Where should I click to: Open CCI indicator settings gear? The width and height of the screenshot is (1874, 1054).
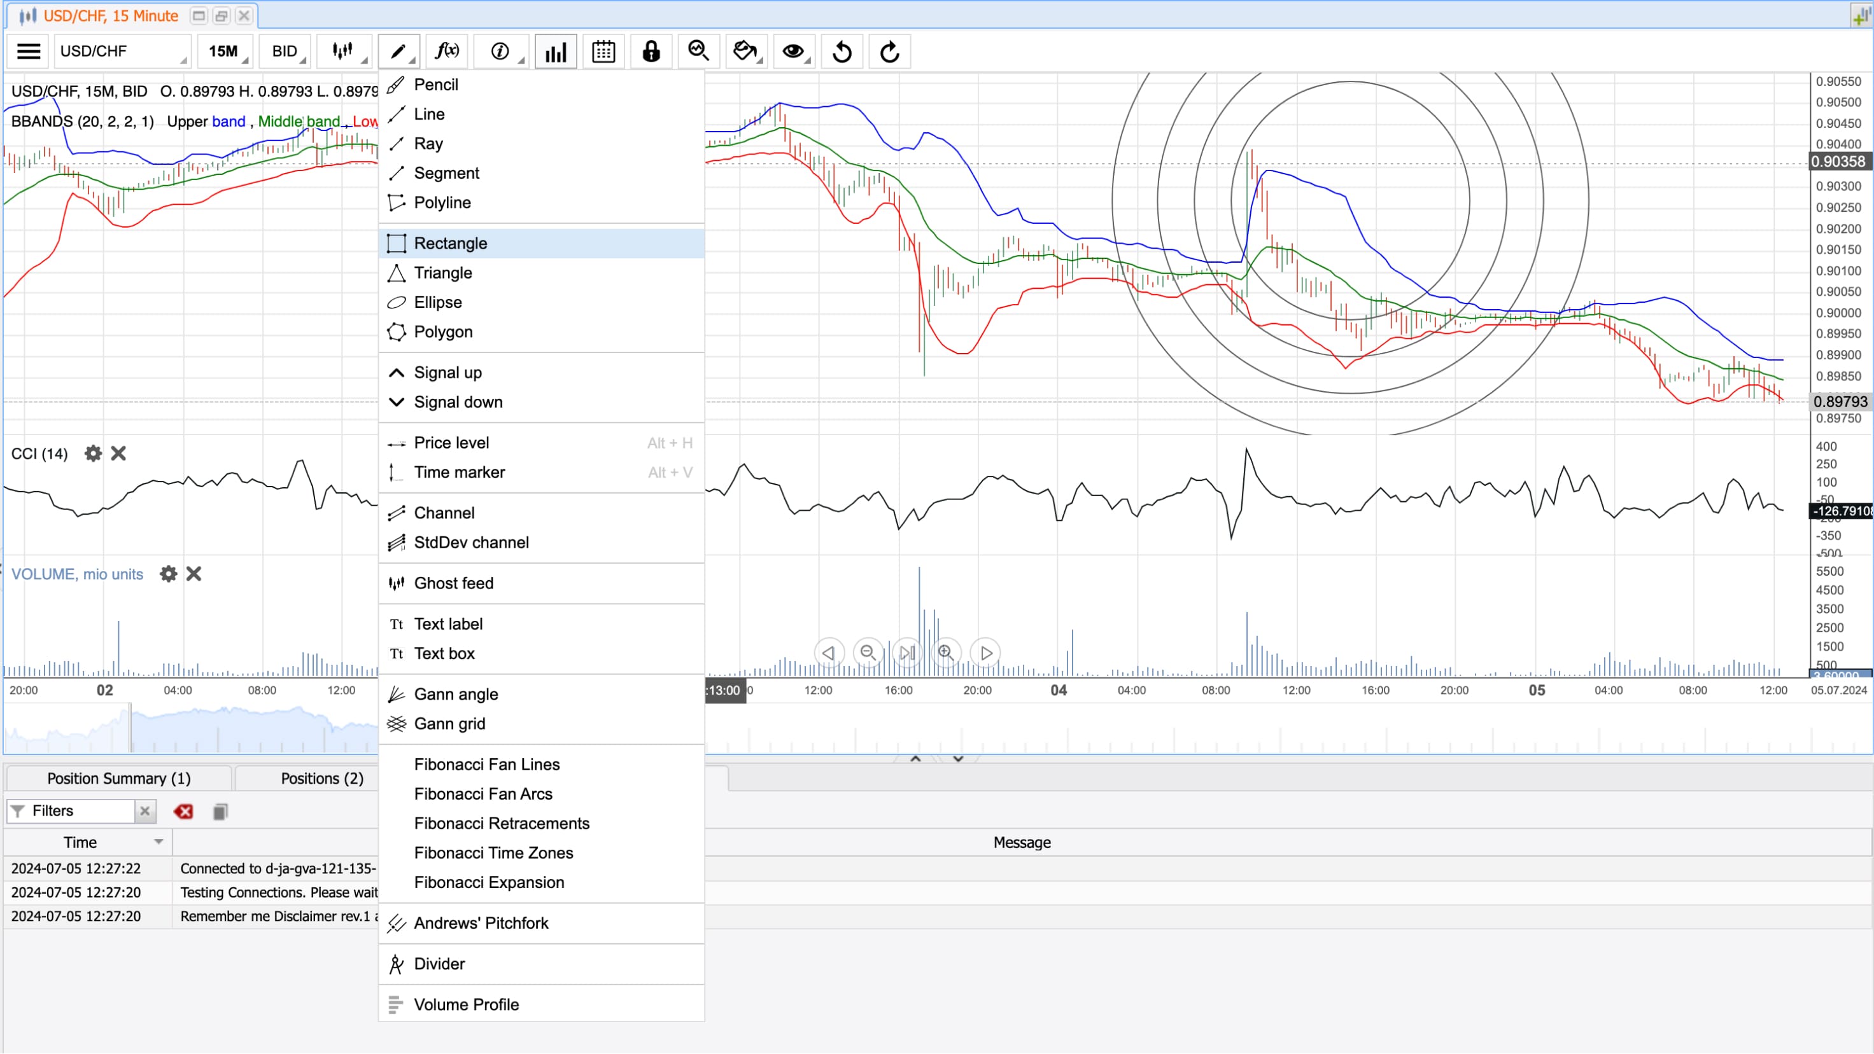tap(93, 454)
